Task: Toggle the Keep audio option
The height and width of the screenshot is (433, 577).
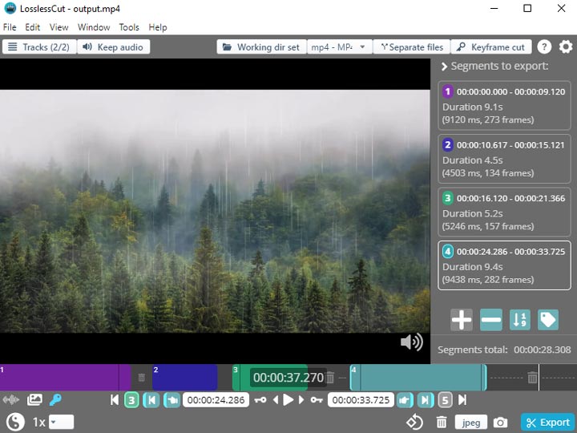Action: (x=114, y=47)
